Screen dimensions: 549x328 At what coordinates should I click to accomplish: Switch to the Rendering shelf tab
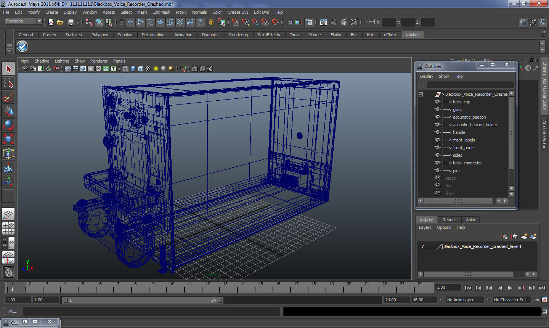[x=238, y=35]
